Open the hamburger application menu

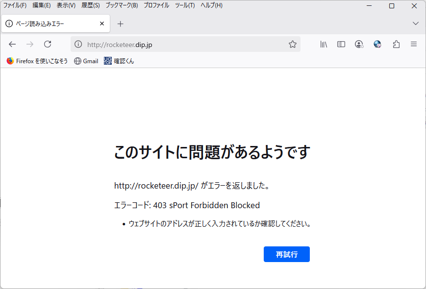pyautogui.click(x=414, y=44)
